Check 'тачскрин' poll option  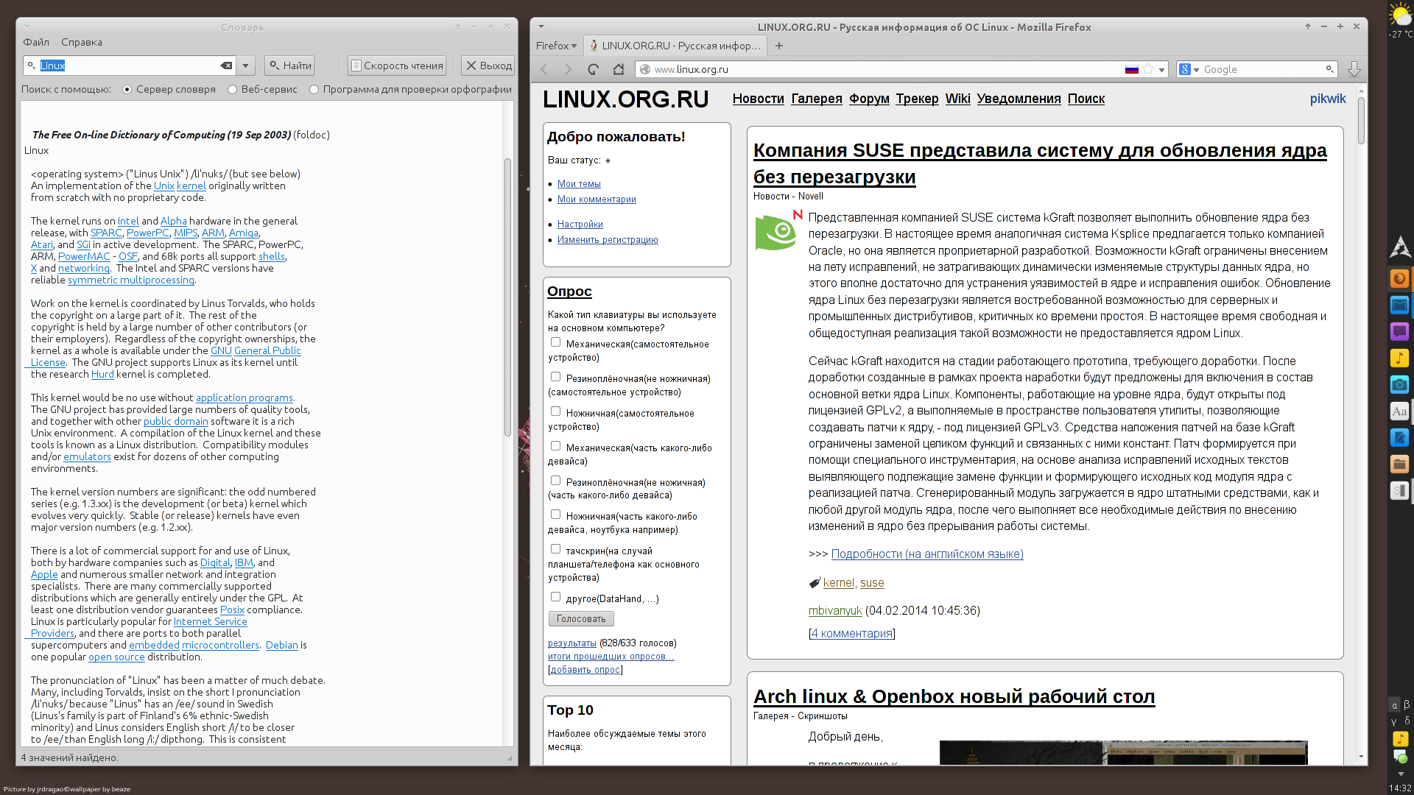tap(556, 549)
